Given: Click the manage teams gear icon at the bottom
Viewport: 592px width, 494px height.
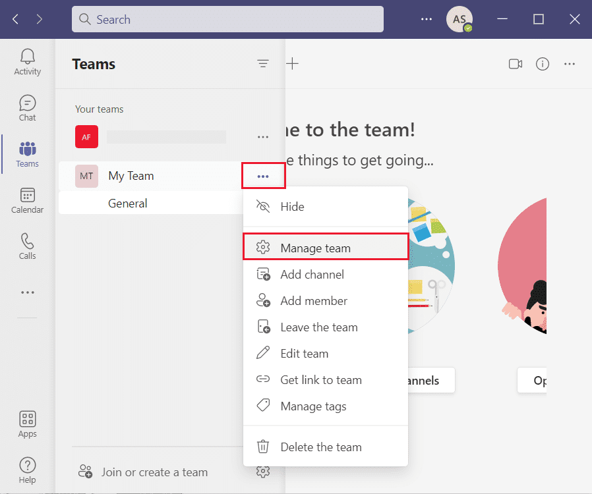Looking at the screenshot, I should pyautogui.click(x=263, y=472).
